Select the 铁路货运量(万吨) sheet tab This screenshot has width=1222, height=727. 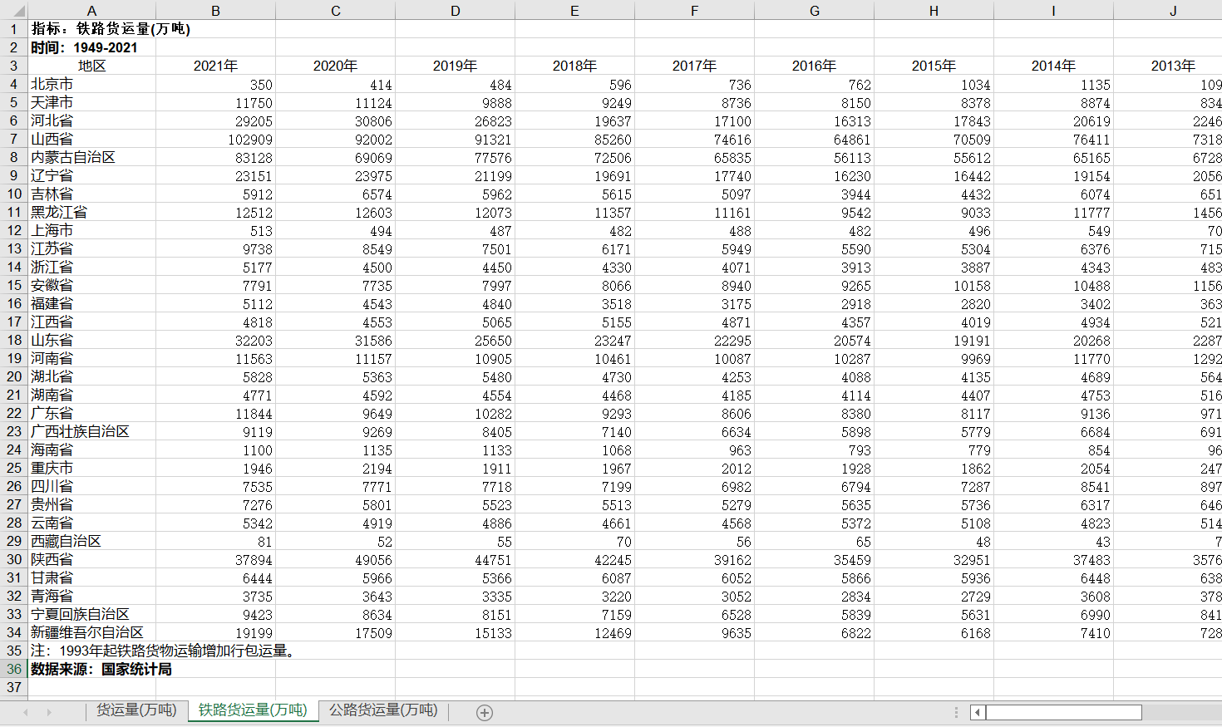click(253, 710)
